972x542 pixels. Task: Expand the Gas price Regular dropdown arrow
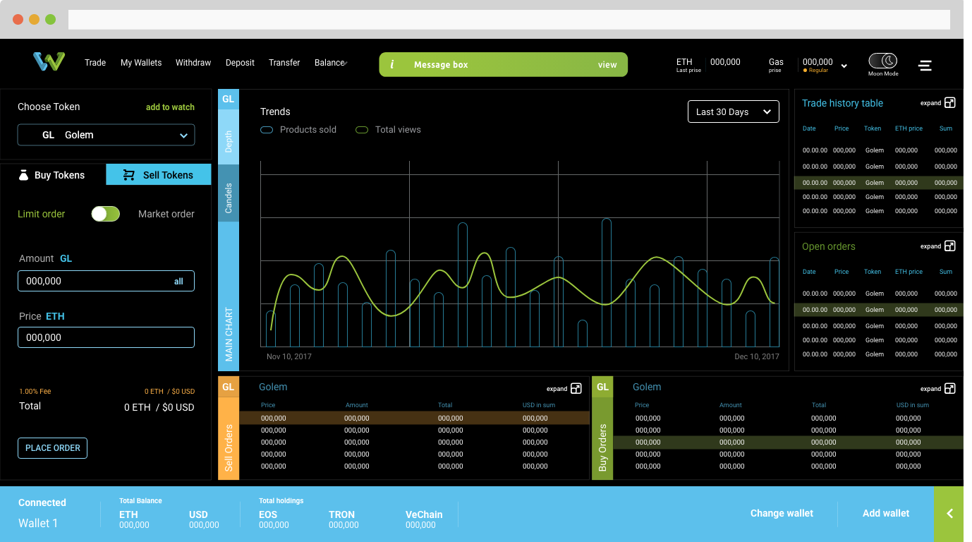point(844,66)
